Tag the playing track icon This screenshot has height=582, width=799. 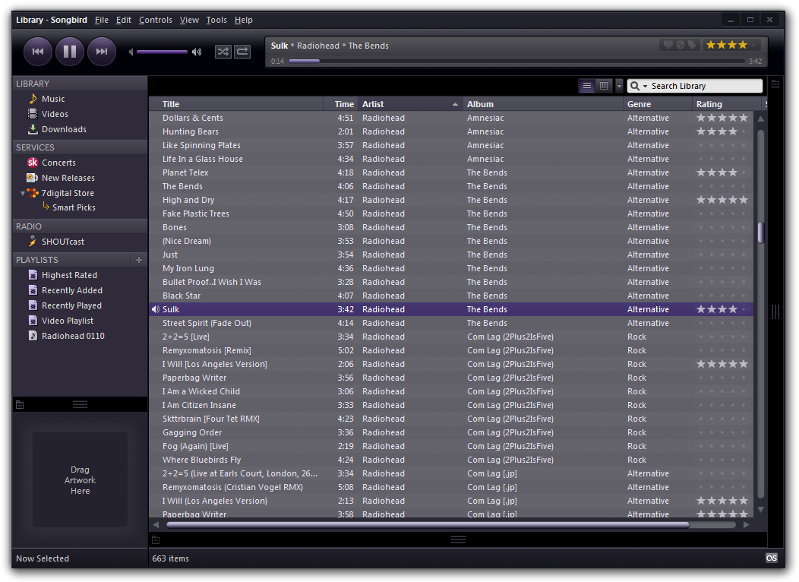click(x=692, y=45)
